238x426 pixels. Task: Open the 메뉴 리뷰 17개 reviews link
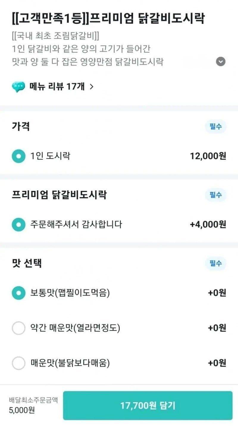point(57,87)
